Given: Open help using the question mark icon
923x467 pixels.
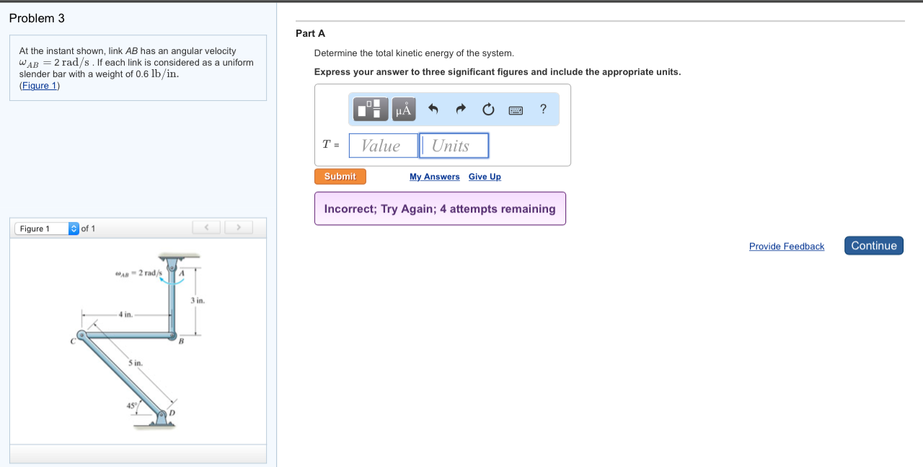Looking at the screenshot, I should 543,109.
